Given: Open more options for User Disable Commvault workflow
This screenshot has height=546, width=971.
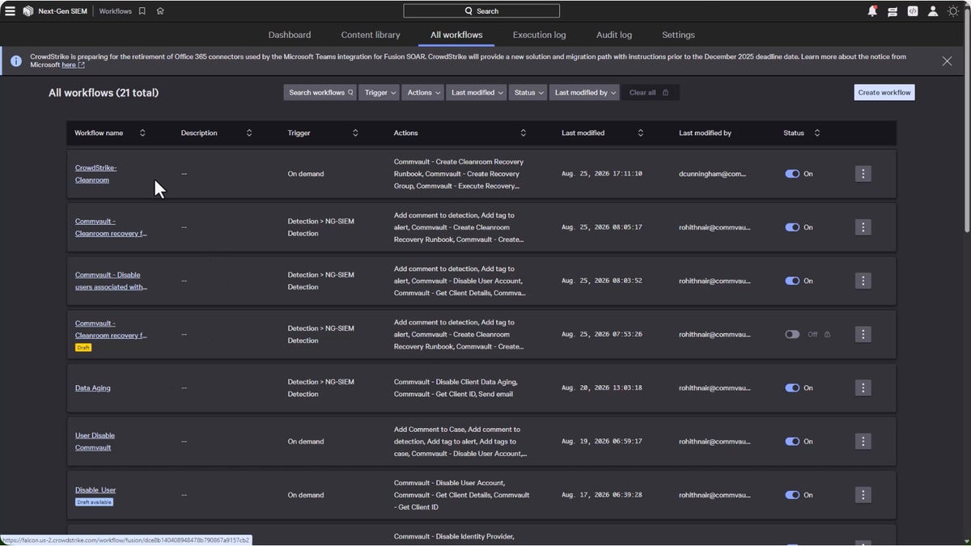Looking at the screenshot, I should tap(863, 442).
